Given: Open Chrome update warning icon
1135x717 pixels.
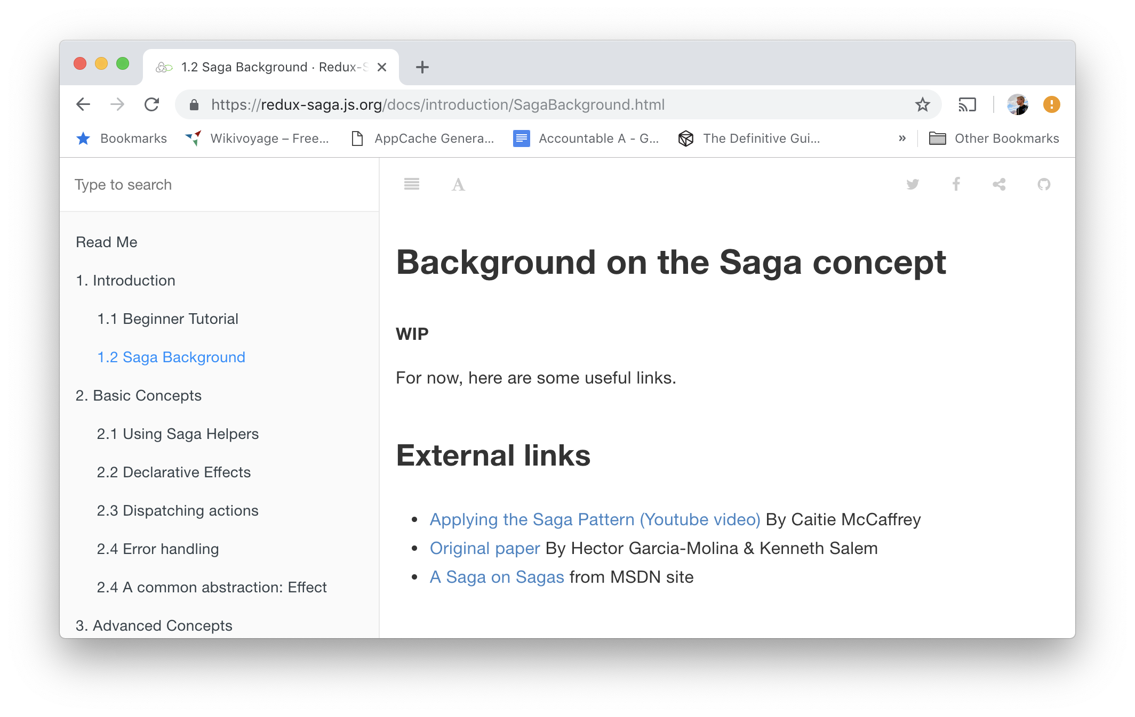Looking at the screenshot, I should click(x=1051, y=104).
